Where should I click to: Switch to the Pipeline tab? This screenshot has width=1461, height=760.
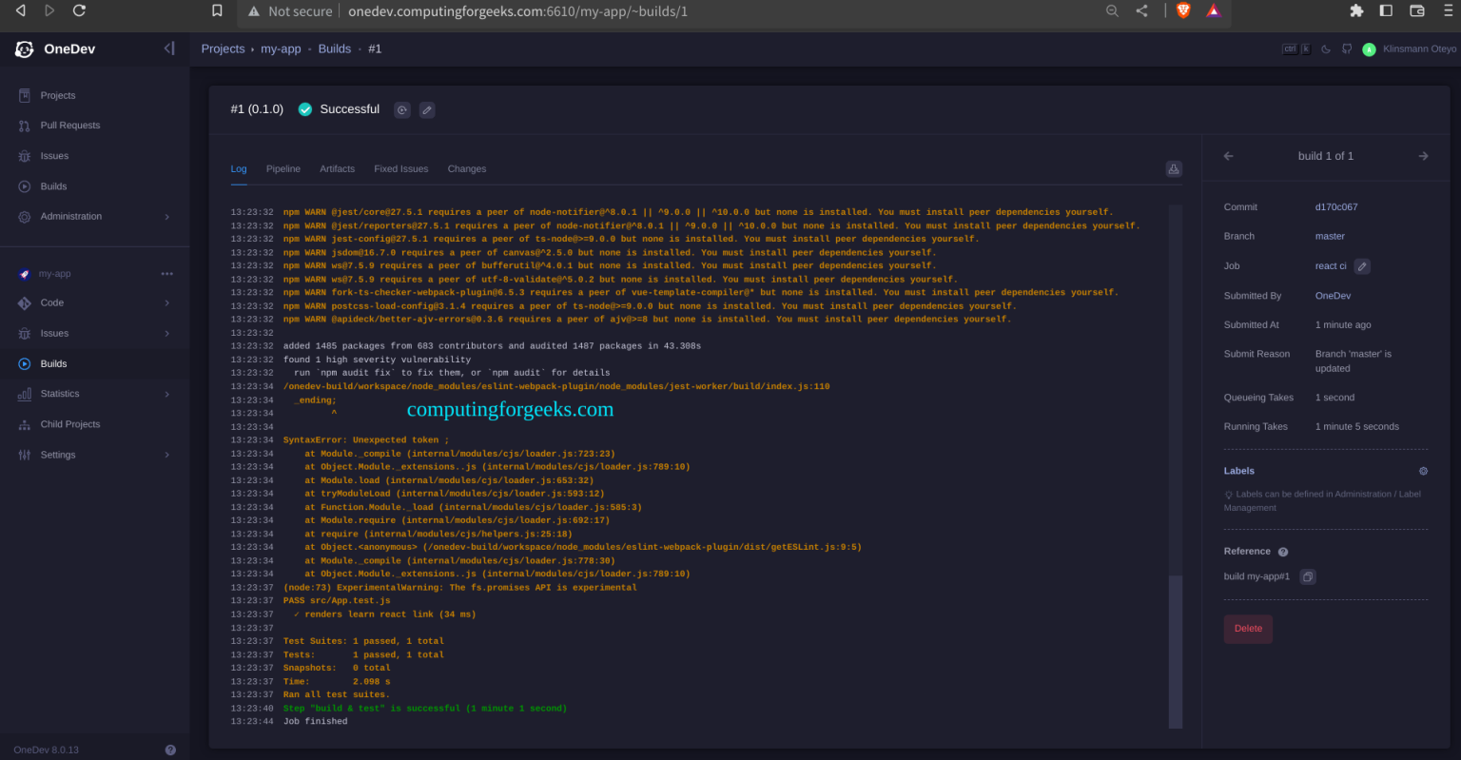pyautogui.click(x=282, y=168)
